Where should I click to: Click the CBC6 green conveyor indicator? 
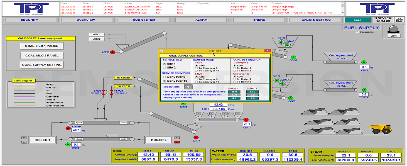tap(294, 57)
